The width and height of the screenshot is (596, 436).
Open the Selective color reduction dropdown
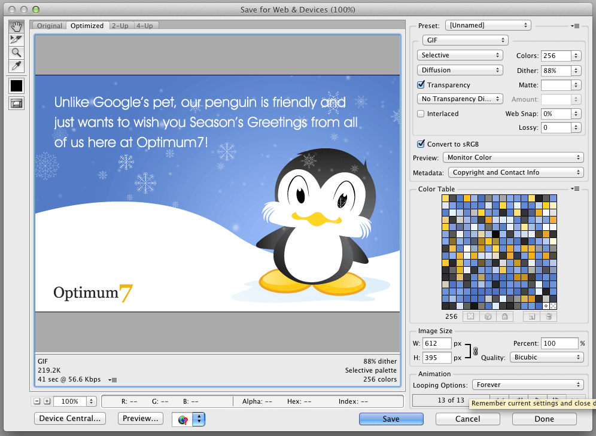pyautogui.click(x=460, y=55)
